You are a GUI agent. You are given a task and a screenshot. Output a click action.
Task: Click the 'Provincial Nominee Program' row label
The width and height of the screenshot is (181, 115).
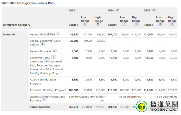point(48,90)
